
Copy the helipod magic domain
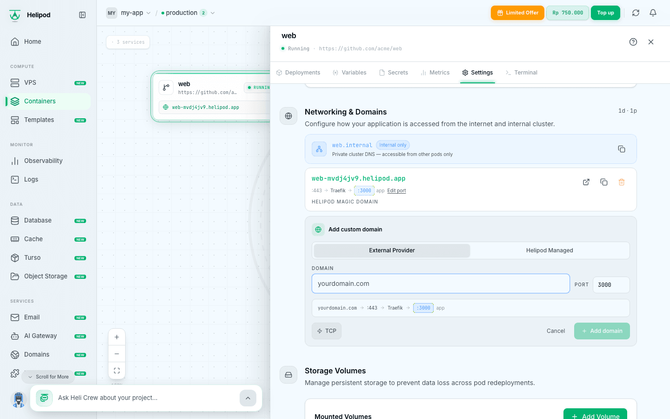click(604, 182)
